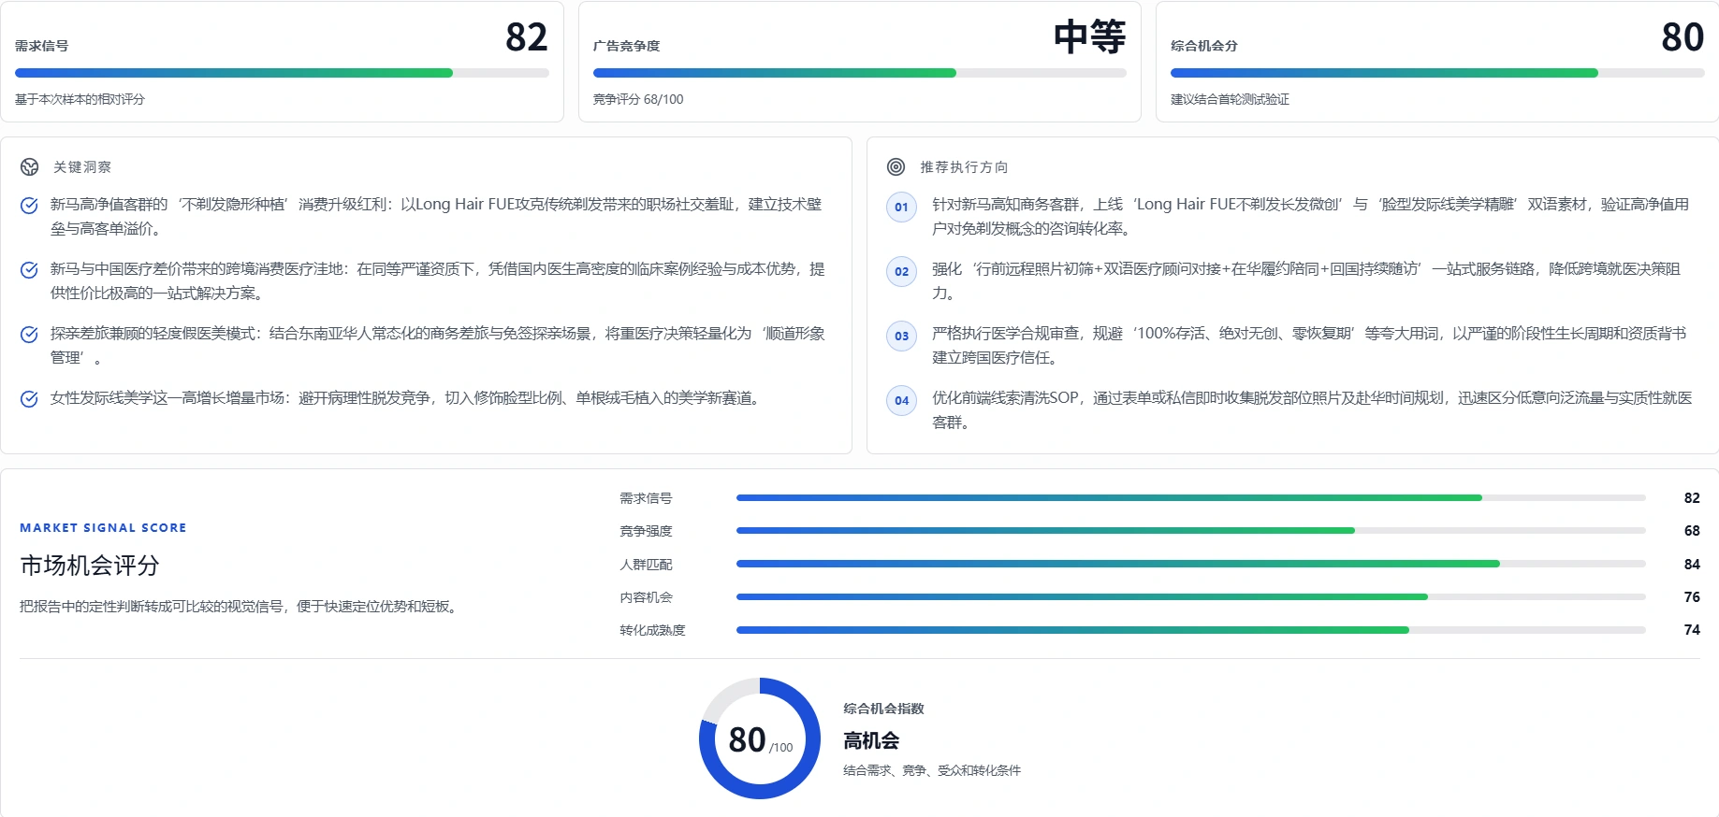Screen dimensions: 1719x817
Task: Click the description starting 把报告中的定性判断
Action: (241, 607)
